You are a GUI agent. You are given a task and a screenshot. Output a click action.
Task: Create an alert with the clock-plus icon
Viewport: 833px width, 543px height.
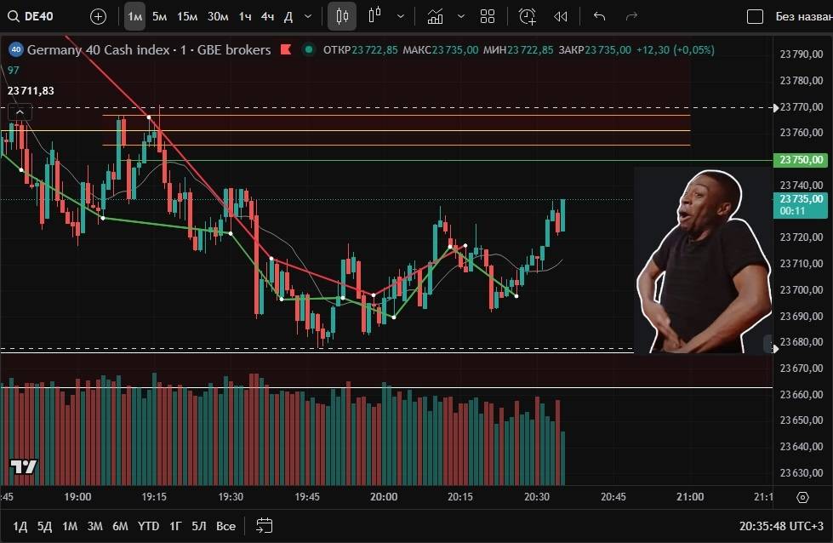(x=528, y=16)
